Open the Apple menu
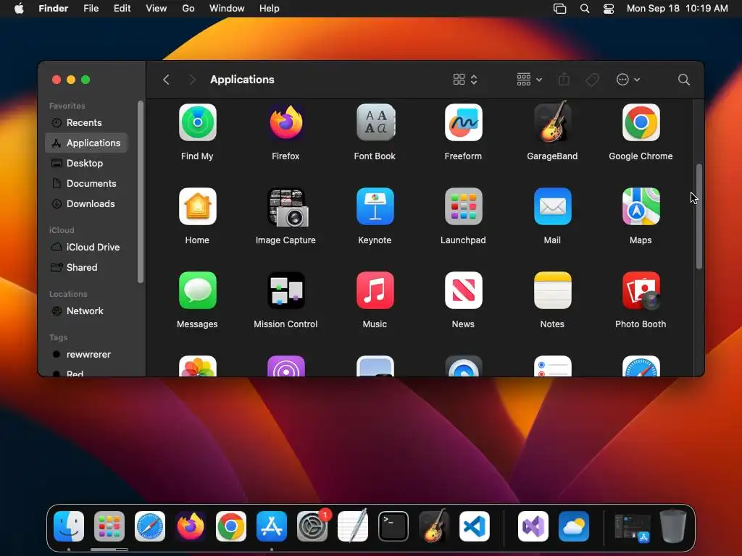 point(19,9)
